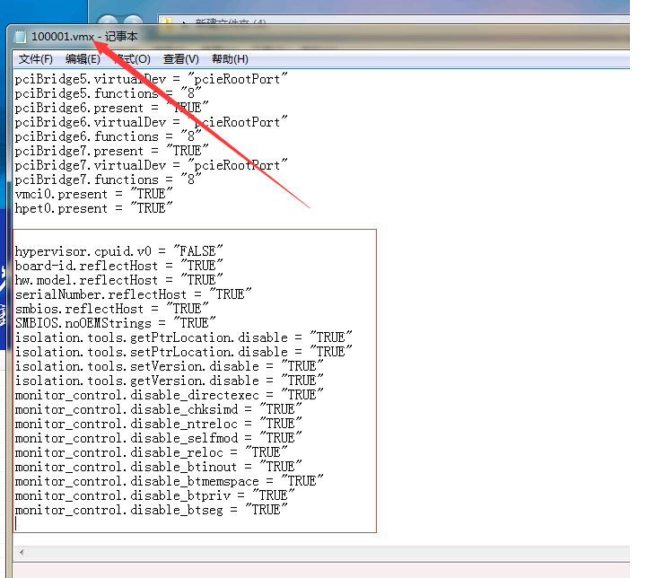Click line monitor_control.disable_btinout
647x578 pixels.
point(159,467)
